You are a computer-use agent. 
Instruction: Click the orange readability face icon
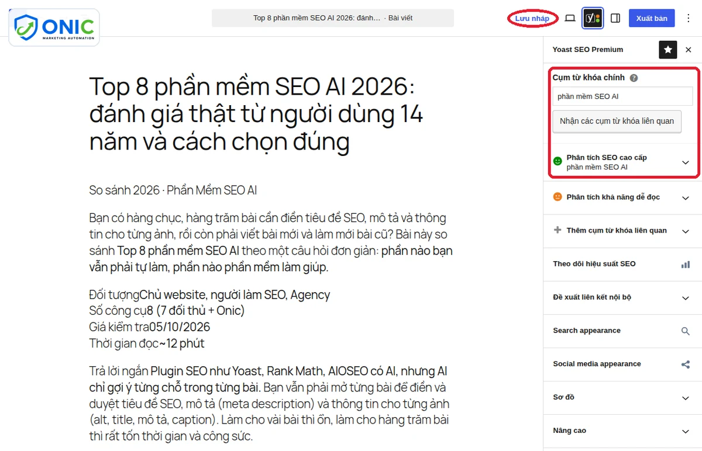pos(558,197)
